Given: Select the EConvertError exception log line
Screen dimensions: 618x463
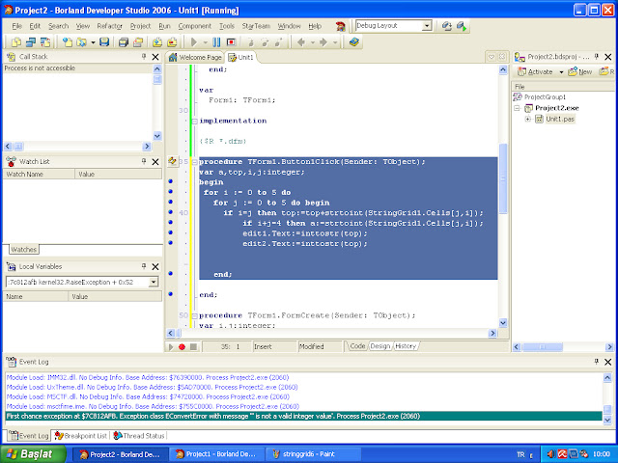Looking at the screenshot, I should 303,416.
